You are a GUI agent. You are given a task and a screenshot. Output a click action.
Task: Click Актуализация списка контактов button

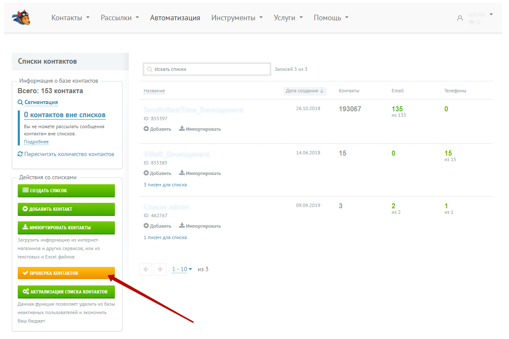66,292
